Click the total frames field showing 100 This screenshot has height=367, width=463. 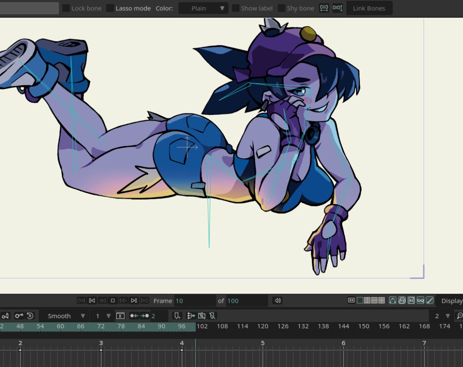click(x=247, y=301)
